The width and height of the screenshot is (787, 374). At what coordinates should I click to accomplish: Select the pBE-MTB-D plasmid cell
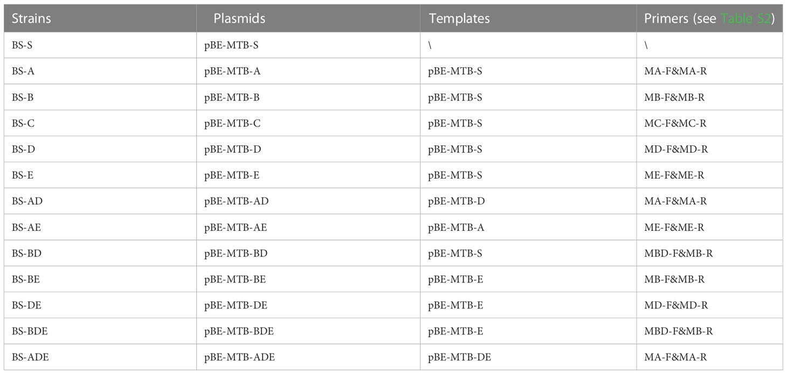308,149
